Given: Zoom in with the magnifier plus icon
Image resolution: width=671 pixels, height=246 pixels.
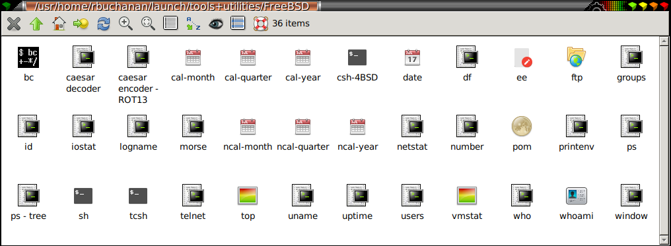Looking at the screenshot, I should click(125, 24).
